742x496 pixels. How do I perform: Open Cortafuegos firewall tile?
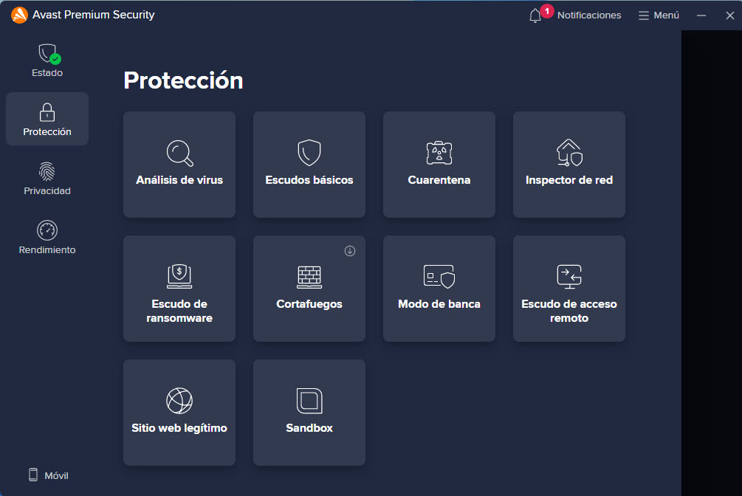(x=309, y=289)
